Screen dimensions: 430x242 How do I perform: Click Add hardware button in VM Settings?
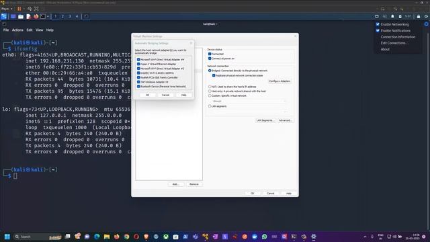click(x=176, y=184)
